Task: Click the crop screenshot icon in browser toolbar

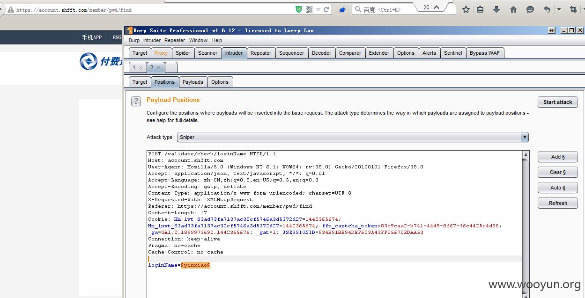Action: 573,9
